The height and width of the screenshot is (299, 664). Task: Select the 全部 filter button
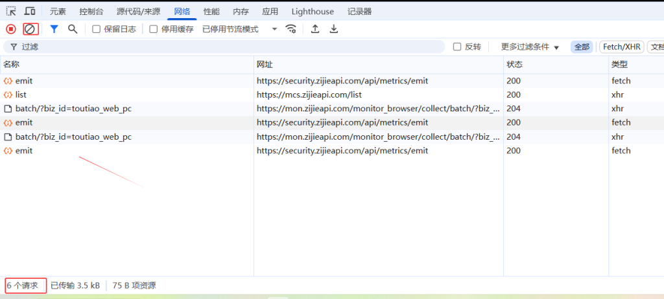(582, 47)
